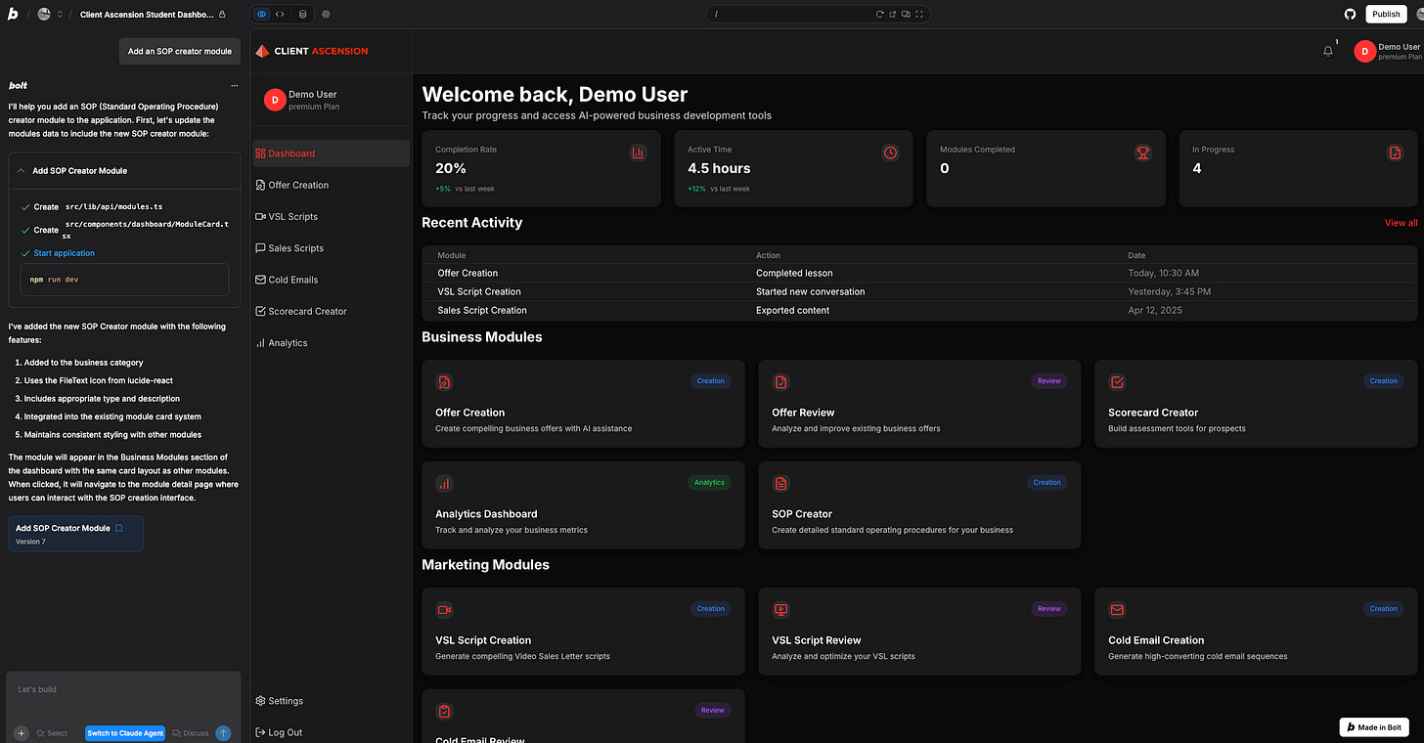Open the Demo User menu at top right
The height and width of the screenshot is (743, 1424).
pos(1388,51)
